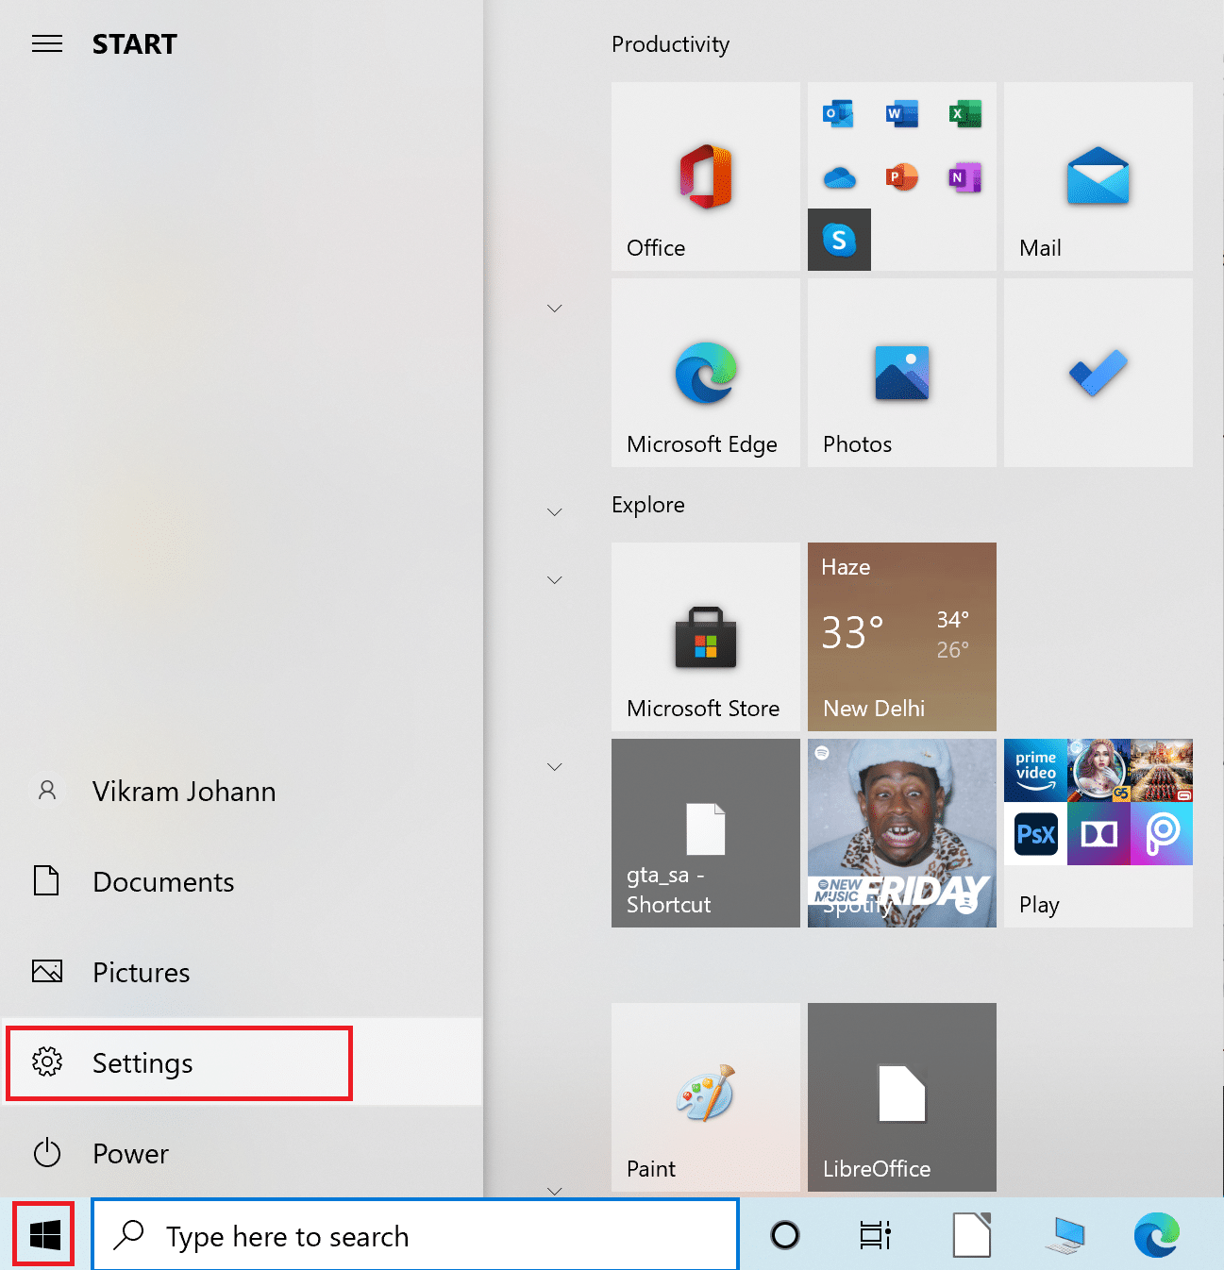The width and height of the screenshot is (1224, 1270).
Task: Open the Pictures folder
Action: point(242,972)
